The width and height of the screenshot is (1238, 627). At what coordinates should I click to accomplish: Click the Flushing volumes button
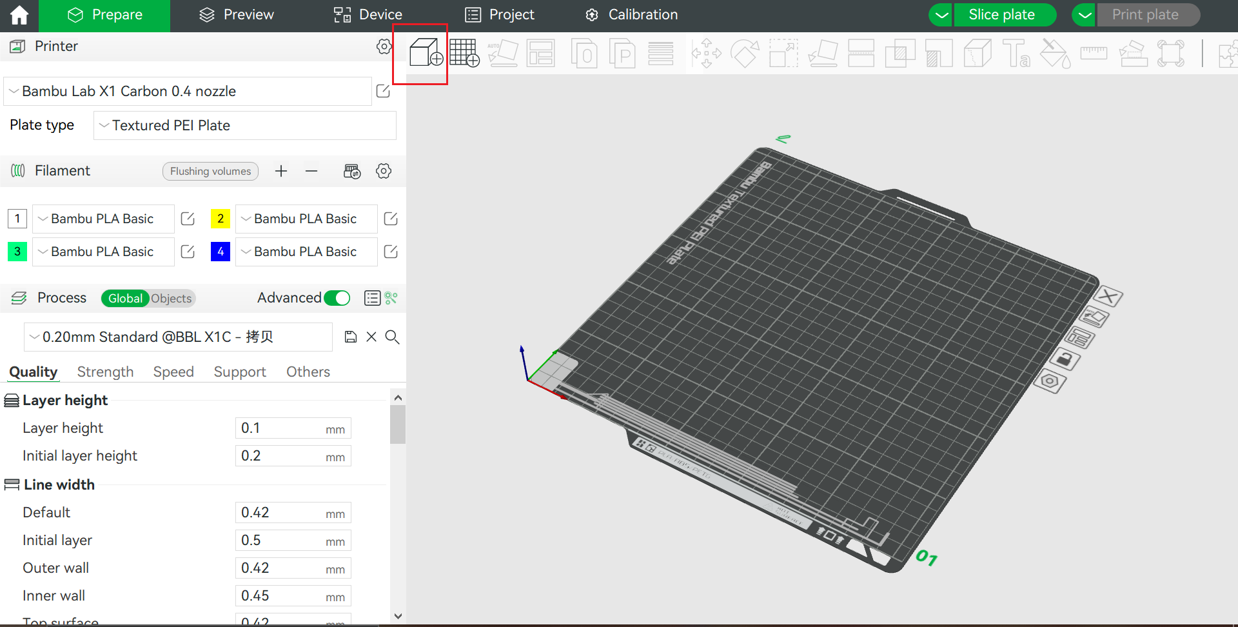point(210,171)
